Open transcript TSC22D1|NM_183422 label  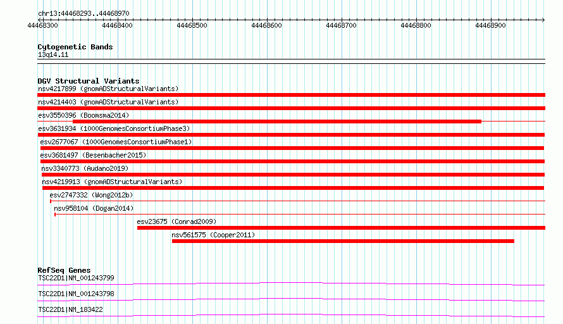pyautogui.click(x=70, y=309)
